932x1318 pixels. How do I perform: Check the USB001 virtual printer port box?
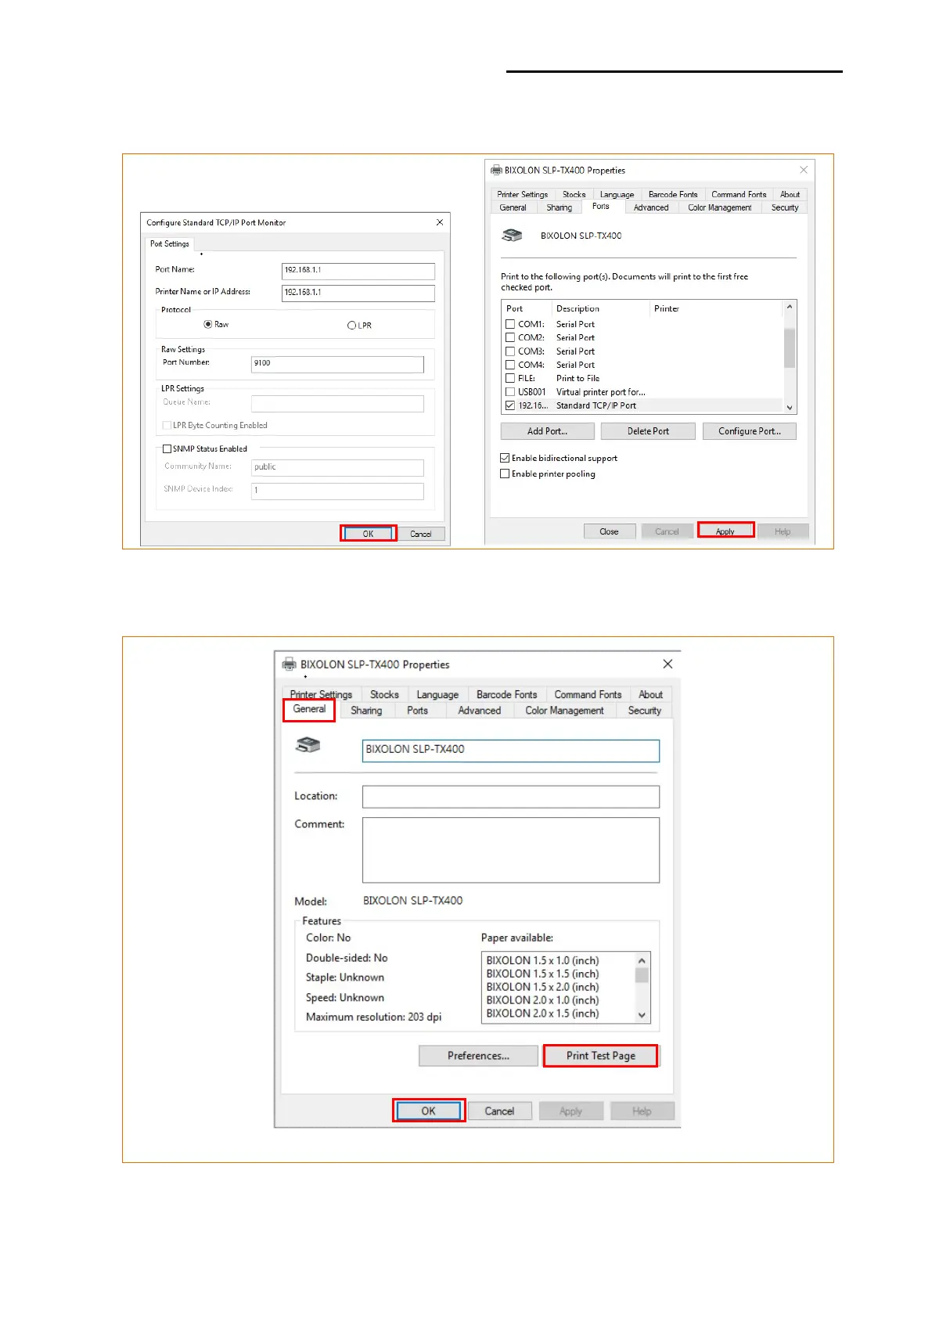pos(510,392)
